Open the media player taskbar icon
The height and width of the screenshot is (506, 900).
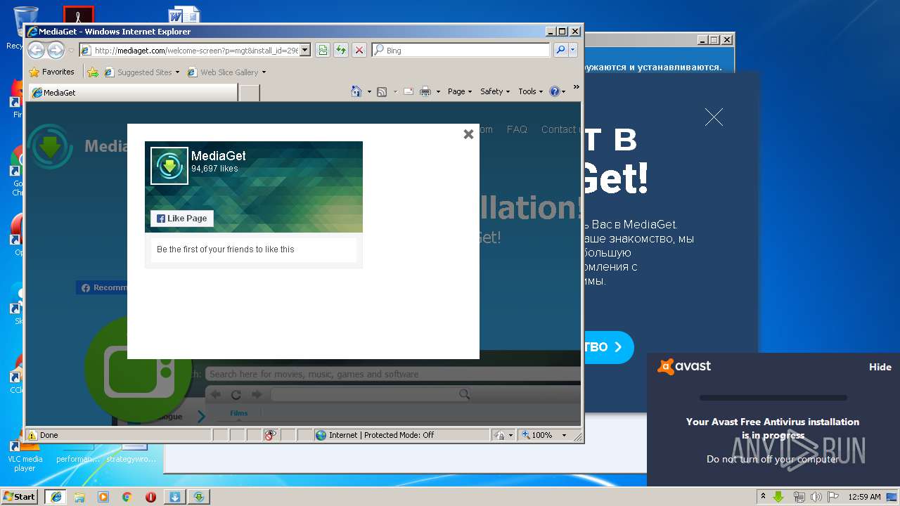click(103, 497)
